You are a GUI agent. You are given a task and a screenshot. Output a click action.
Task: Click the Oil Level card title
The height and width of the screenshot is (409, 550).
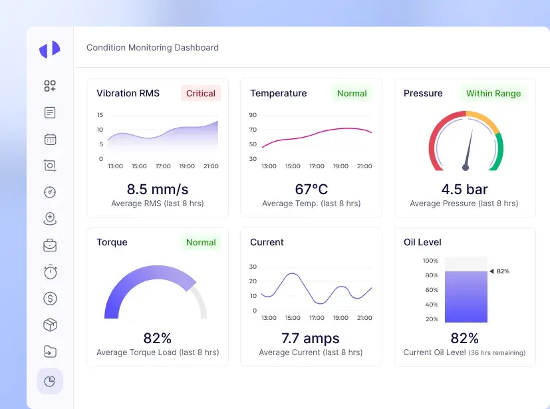(x=422, y=242)
